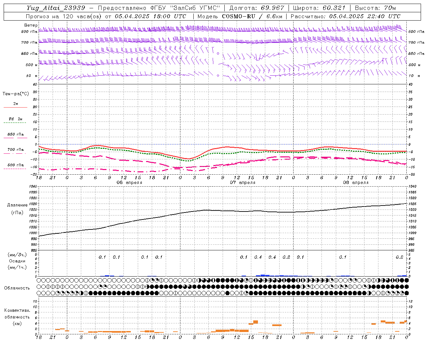Click the station title Yug_Altai_23939

pos(56,8)
